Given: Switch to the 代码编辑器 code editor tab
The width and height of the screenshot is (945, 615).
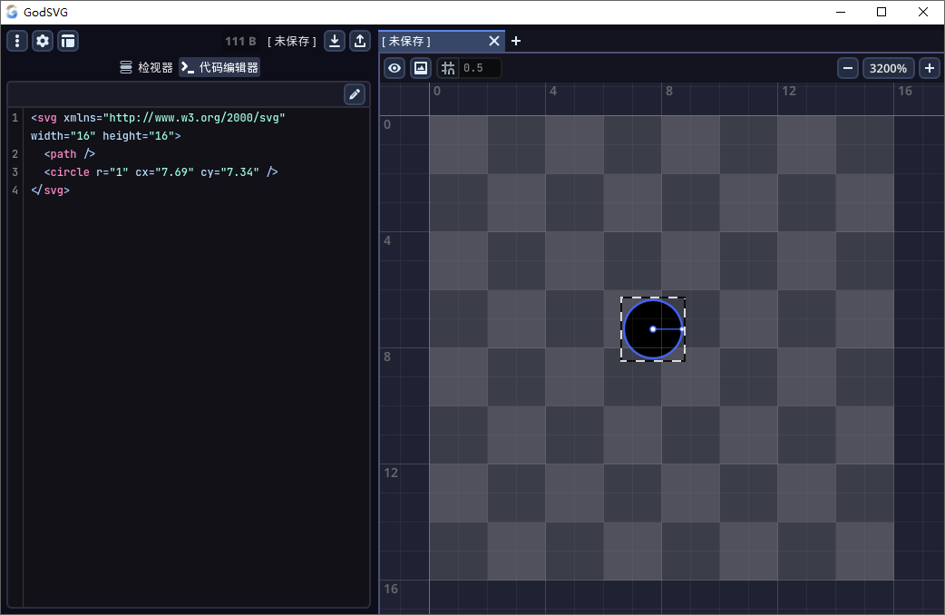Looking at the screenshot, I should click(219, 67).
